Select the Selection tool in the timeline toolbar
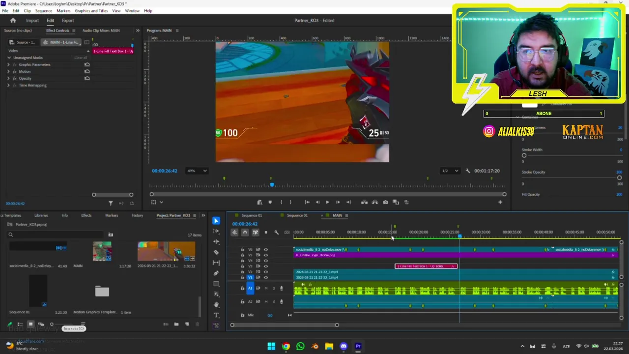The width and height of the screenshot is (629, 354). click(x=216, y=221)
